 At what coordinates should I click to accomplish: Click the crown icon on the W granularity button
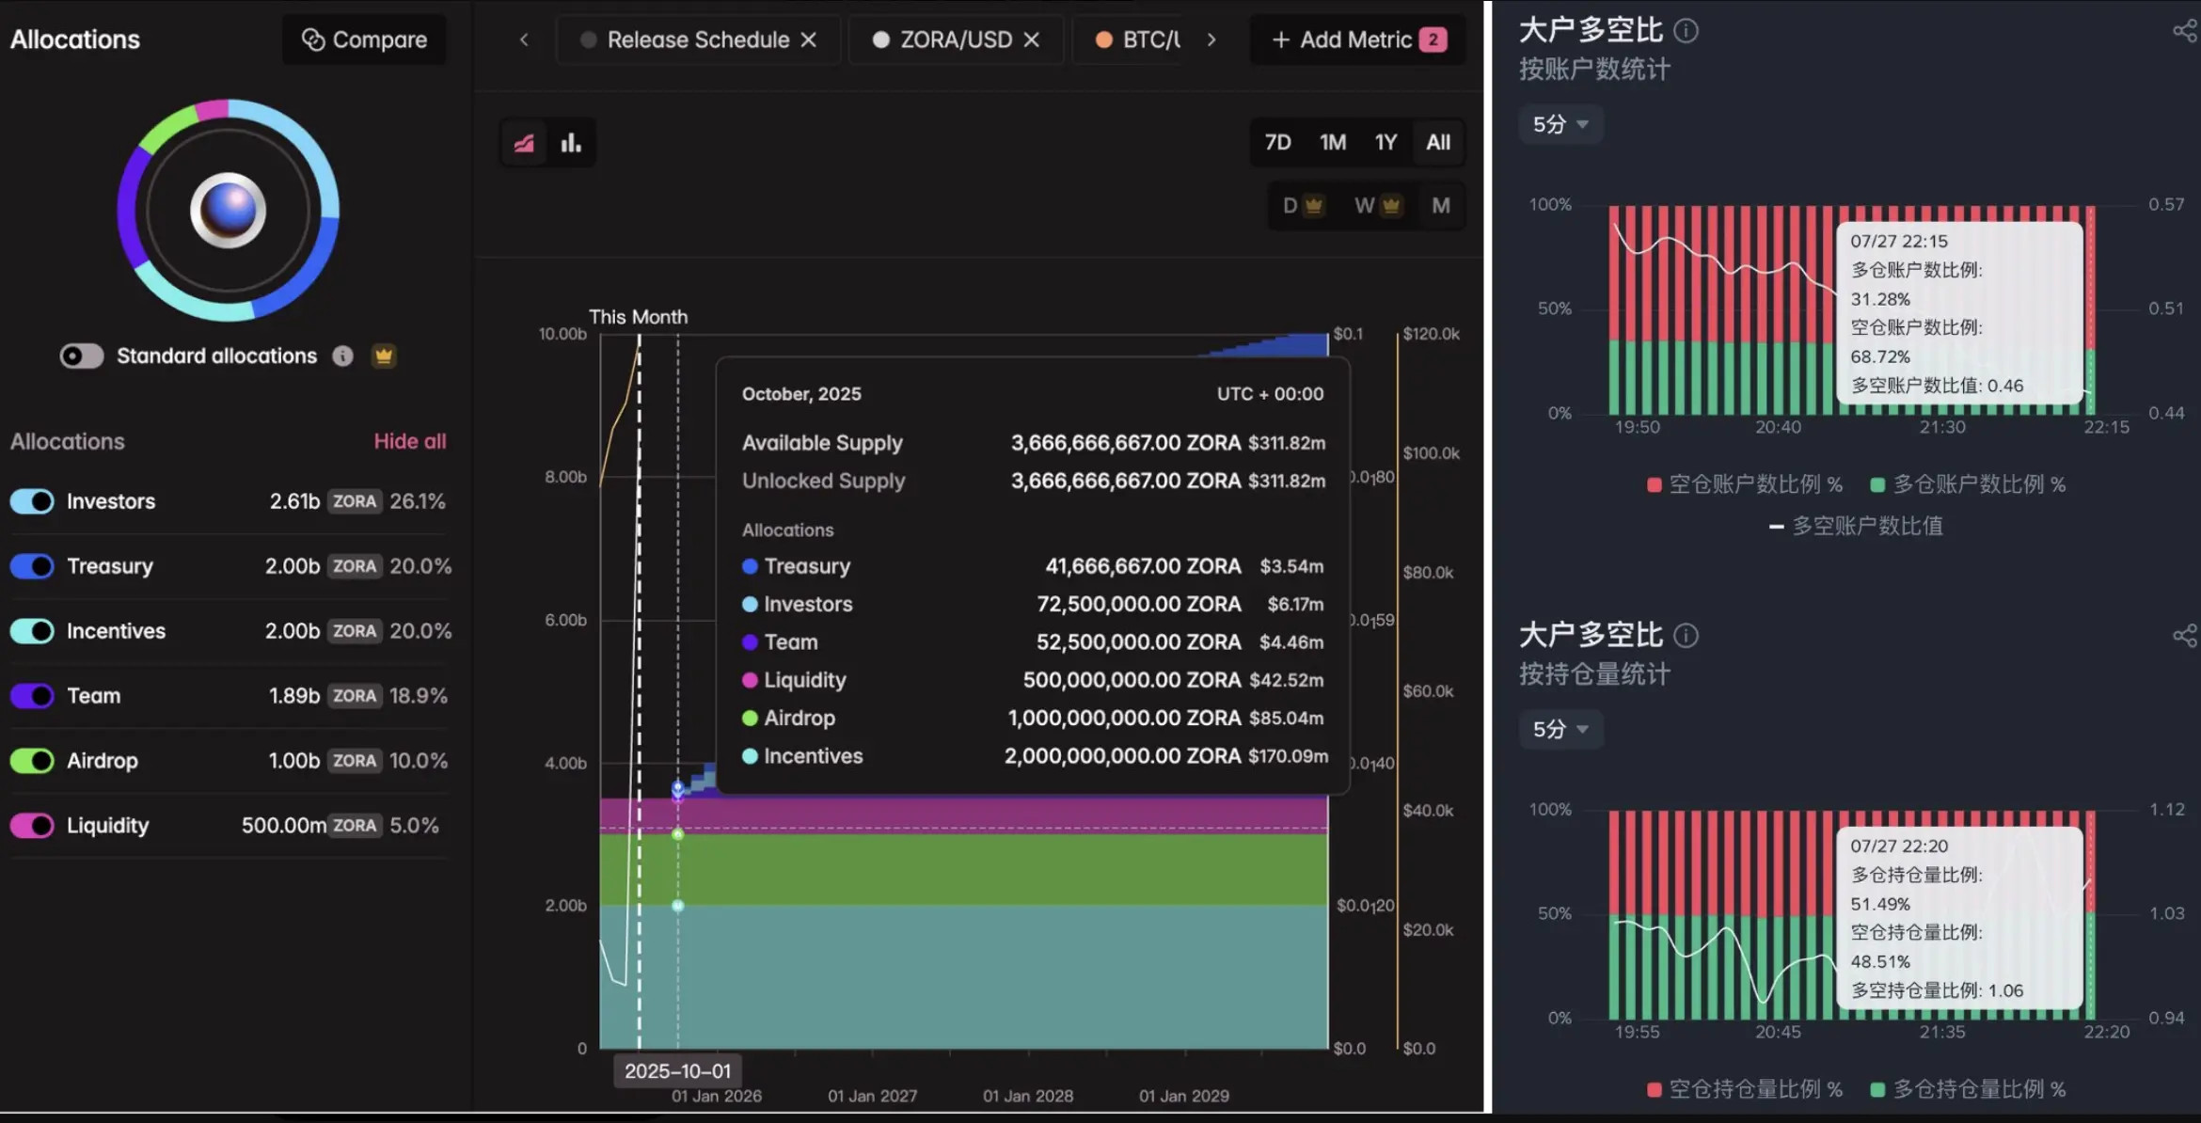click(x=1390, y=205)
